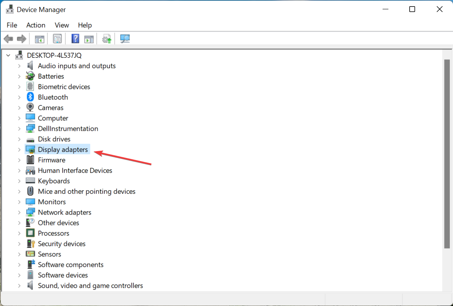Click the blue Help question mark icon

click(x=75, y=39)
